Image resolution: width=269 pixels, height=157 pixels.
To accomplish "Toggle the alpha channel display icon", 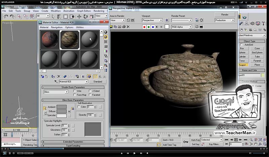I will [157, 27].
